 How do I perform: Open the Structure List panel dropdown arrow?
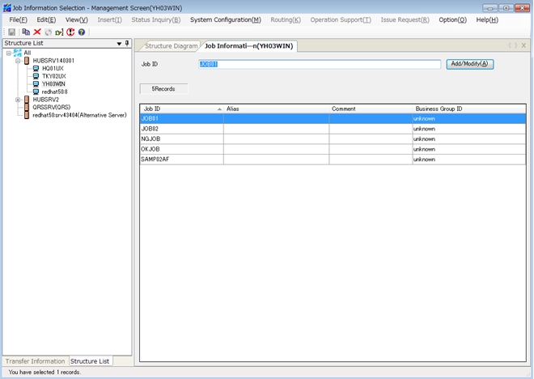tap(120, 43)
